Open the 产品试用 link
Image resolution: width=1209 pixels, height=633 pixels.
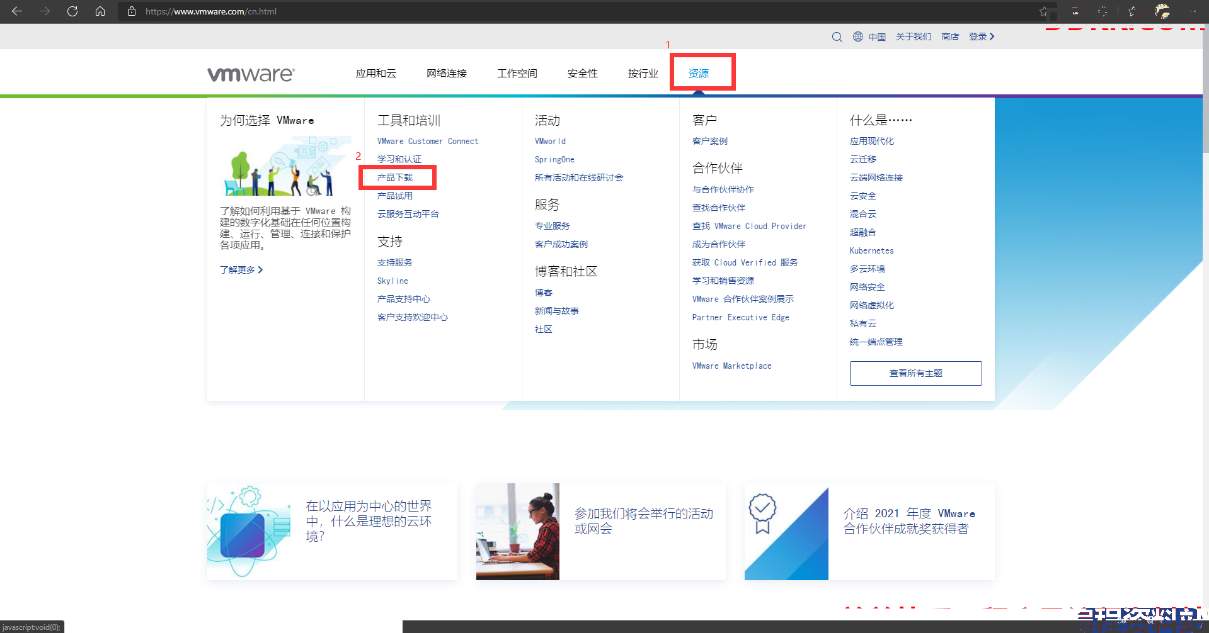coord(395,196)
